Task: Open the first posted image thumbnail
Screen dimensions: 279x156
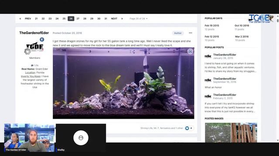Action: pos(218,133)
